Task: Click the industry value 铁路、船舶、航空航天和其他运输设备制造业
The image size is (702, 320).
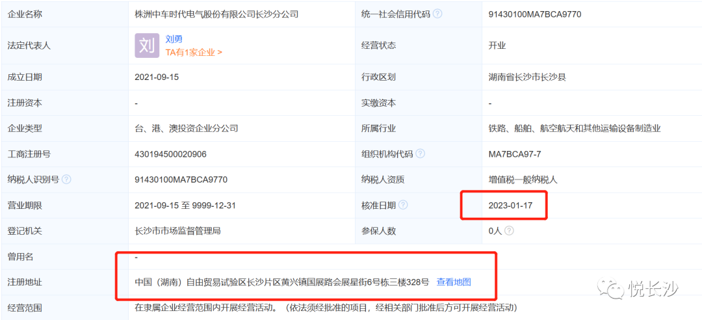Action: point(575,129)
